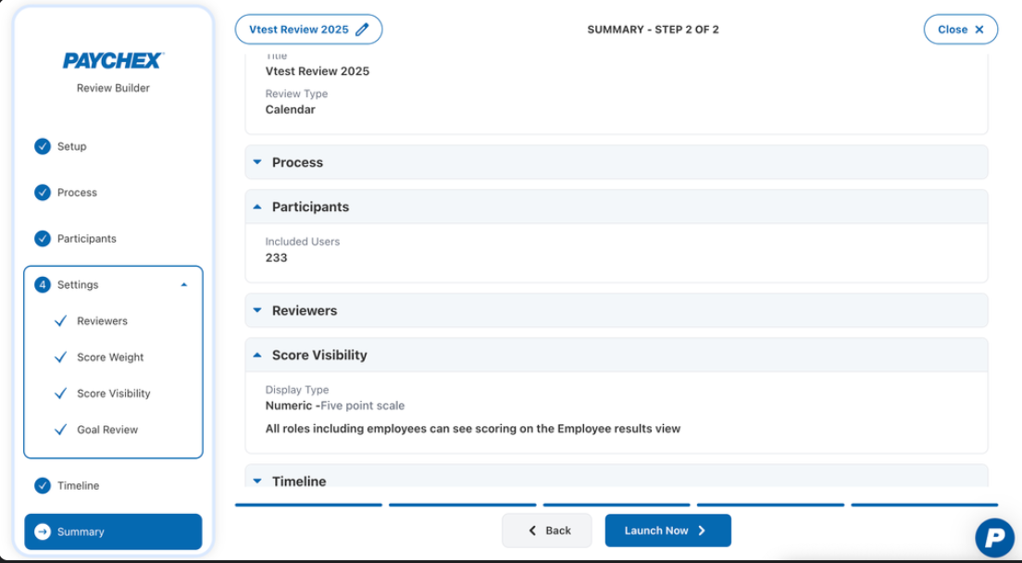
Task: Select the Summary step in sidebar
Action: 114,532
